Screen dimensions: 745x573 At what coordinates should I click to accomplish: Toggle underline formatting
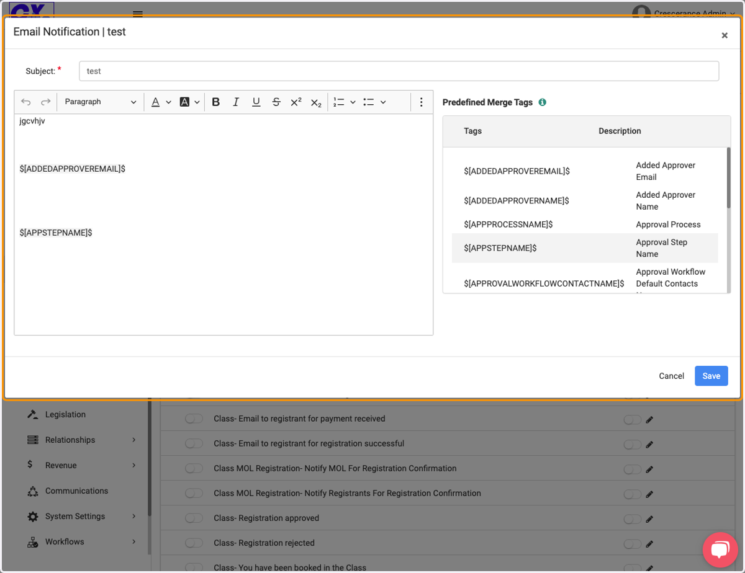click(256, 102)
